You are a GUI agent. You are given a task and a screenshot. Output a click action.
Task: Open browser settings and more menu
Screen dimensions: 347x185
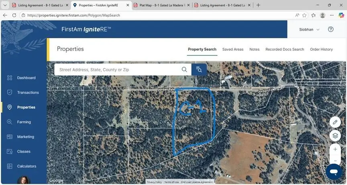tap(331, 15)
